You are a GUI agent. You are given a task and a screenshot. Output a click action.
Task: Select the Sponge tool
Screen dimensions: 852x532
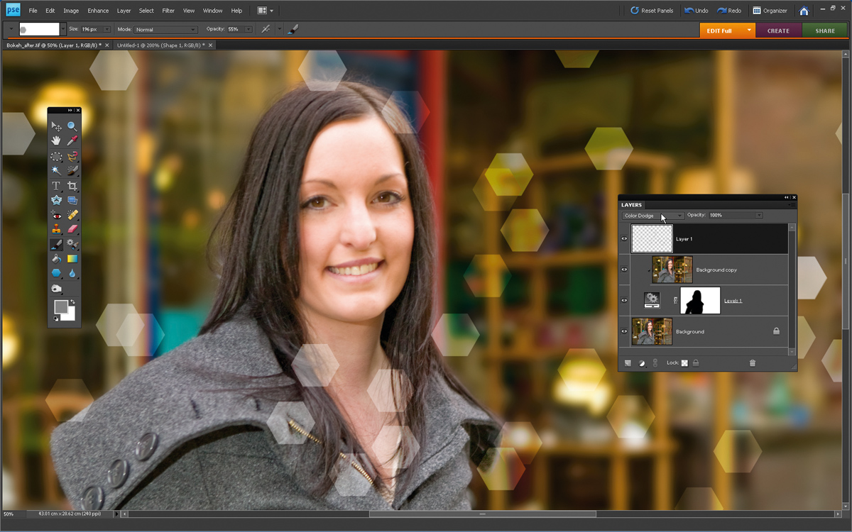[x=56, y=289]
